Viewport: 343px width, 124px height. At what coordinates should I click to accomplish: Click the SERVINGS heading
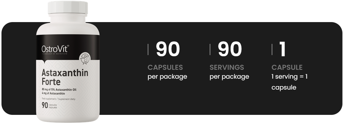pyautogui.click(x=227, y=67)
